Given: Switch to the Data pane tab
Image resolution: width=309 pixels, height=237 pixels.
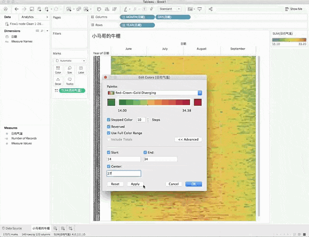Looking at the screenshot, I should click(7, 17).
